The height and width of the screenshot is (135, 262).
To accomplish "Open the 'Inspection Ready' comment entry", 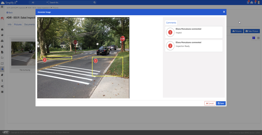I will 194,46.
